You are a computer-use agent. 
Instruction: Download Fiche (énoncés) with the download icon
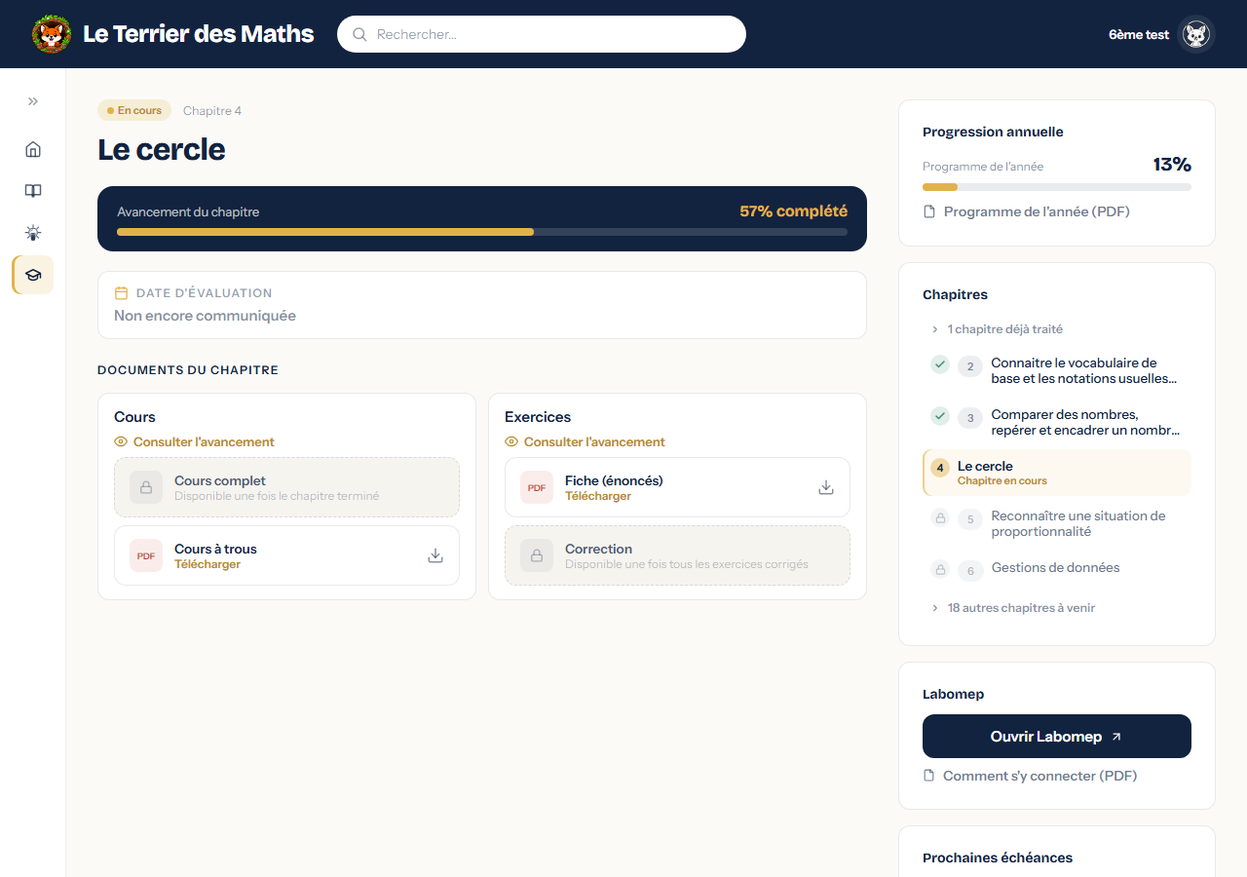826,487
